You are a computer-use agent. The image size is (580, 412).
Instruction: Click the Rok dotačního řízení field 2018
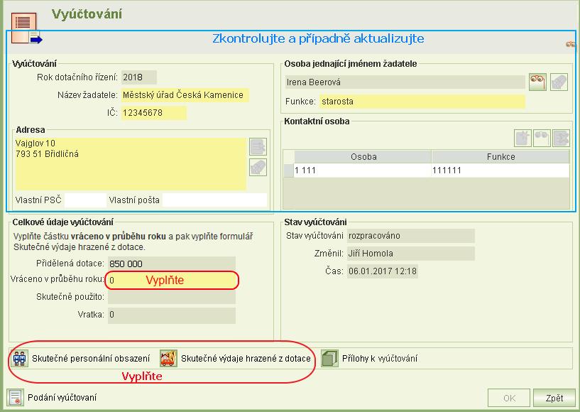click(x=139, y=77)
